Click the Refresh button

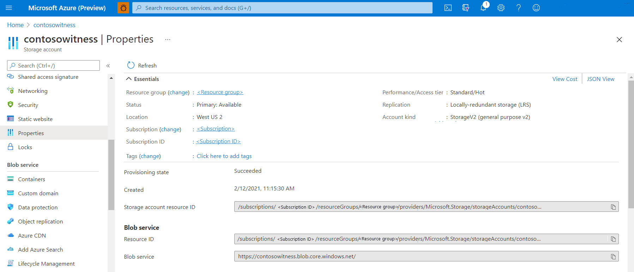tap(142, 65)
